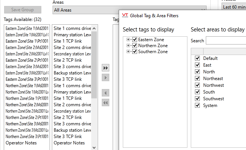
Task: Expand the Northern Zone tree node
Action: tap(129, 46)
